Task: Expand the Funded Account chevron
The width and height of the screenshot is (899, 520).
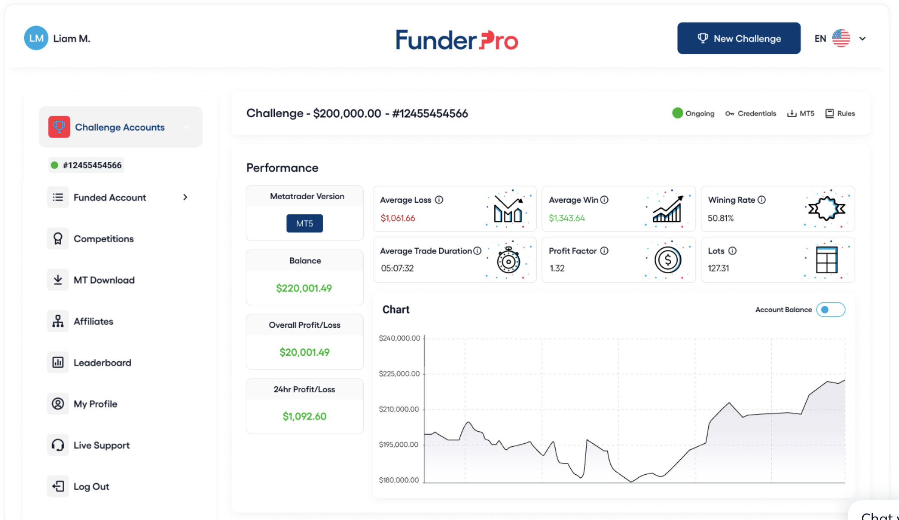Action: click(185, 197)
